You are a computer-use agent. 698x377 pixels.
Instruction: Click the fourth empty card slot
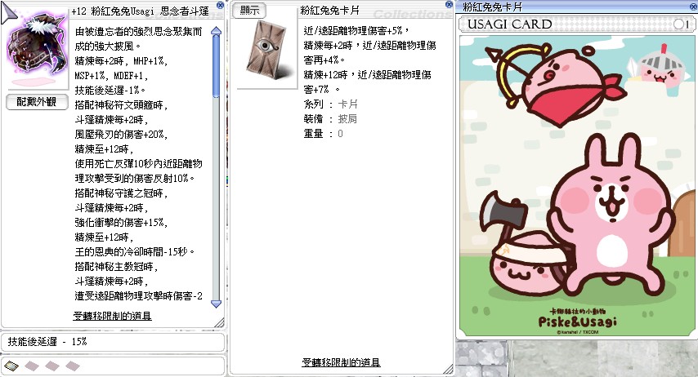tap(73, 366)
